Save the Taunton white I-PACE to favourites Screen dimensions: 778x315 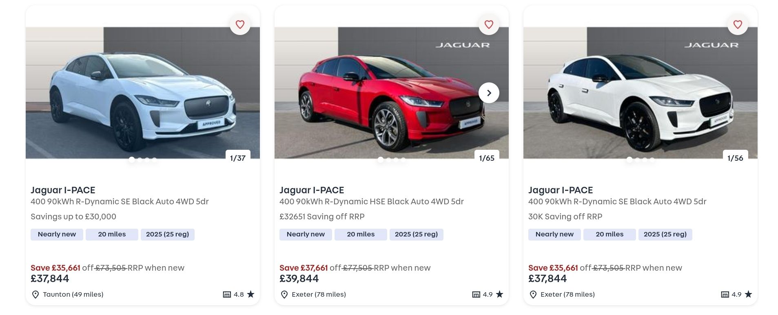tap(240, 24)
